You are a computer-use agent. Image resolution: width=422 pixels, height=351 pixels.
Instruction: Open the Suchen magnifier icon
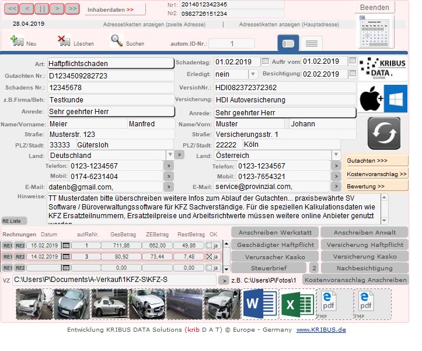coord(117,40)
